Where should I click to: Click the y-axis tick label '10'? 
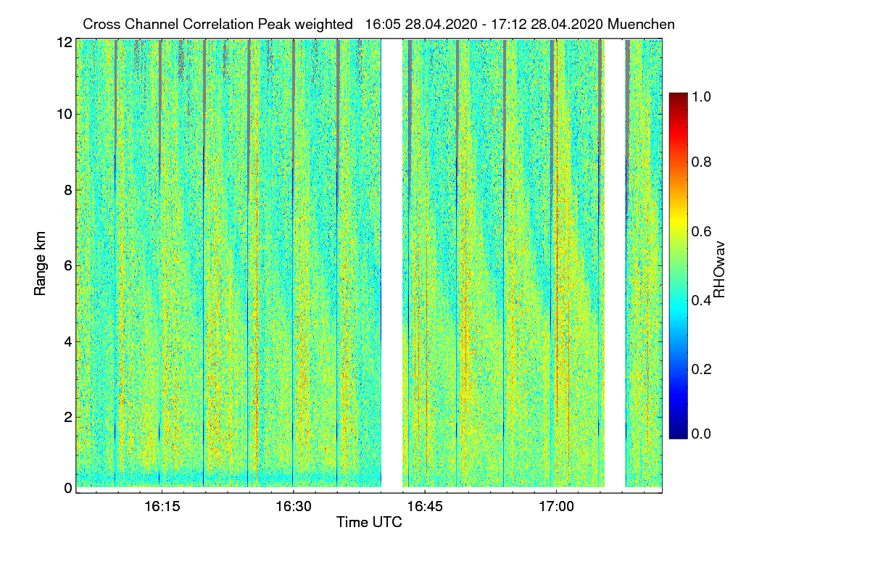pos(65,114)
